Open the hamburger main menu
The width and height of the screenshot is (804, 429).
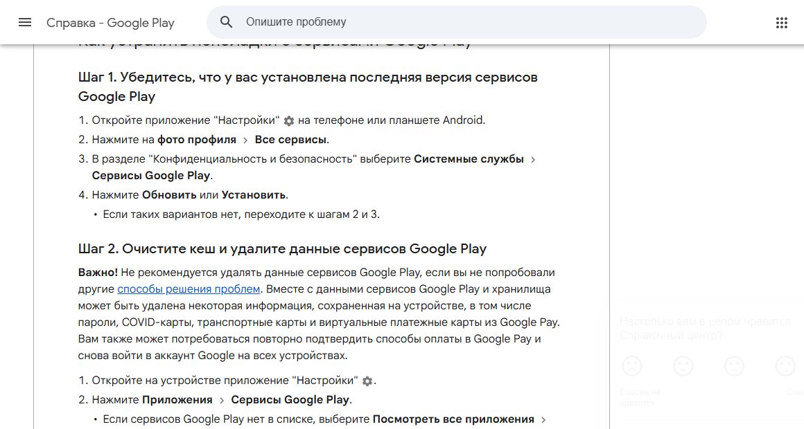click(x=25, y=22)
